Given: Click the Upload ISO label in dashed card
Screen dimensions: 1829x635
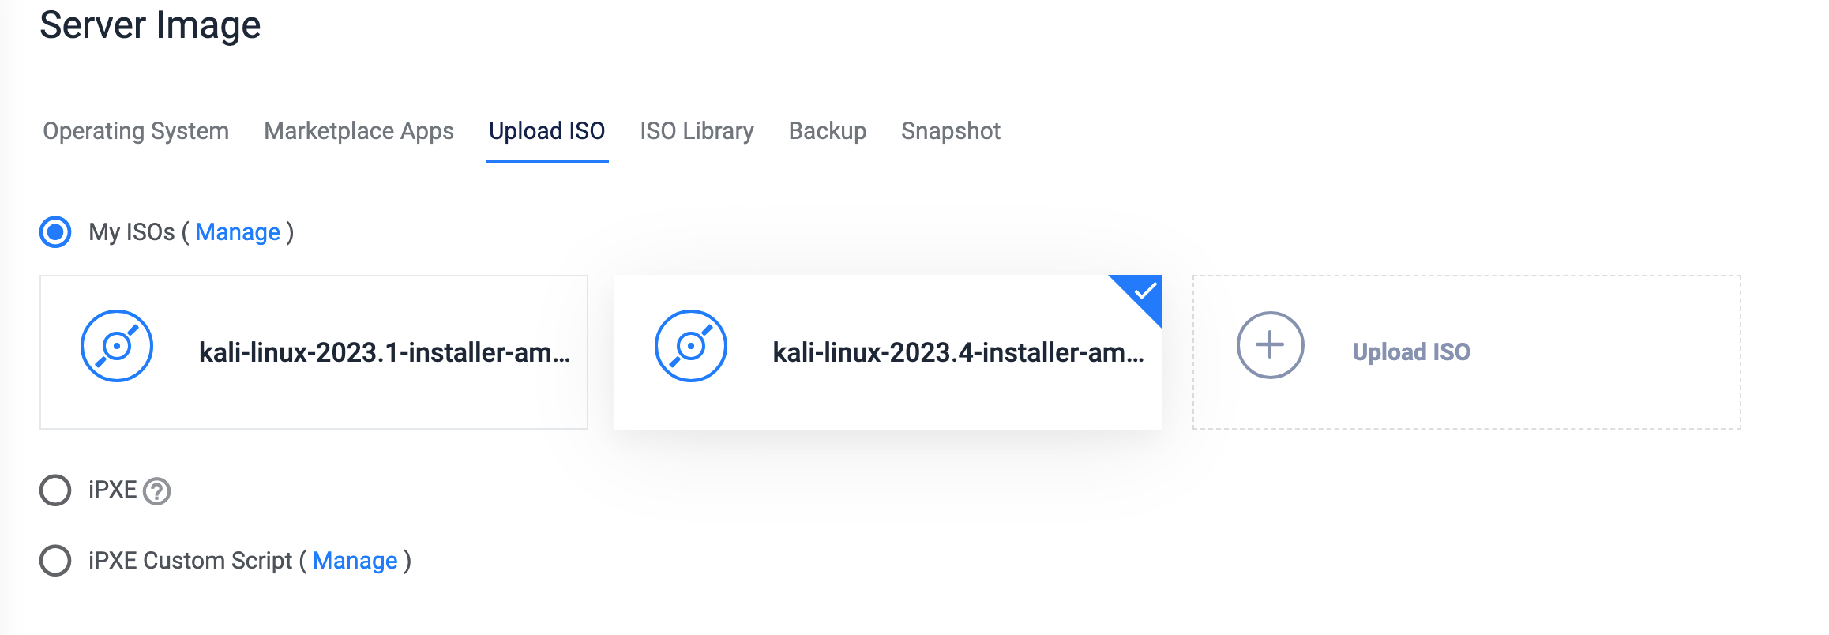Looking at the screenshot, I should point(1411,352).
